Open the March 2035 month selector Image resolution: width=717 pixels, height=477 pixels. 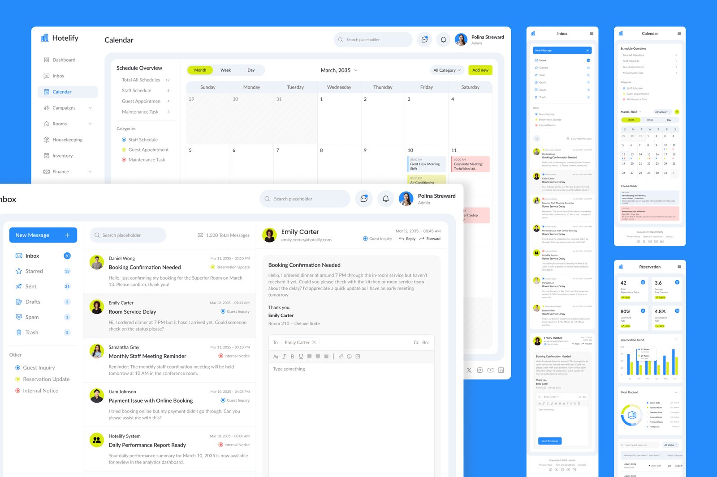(x=338, y=70)
